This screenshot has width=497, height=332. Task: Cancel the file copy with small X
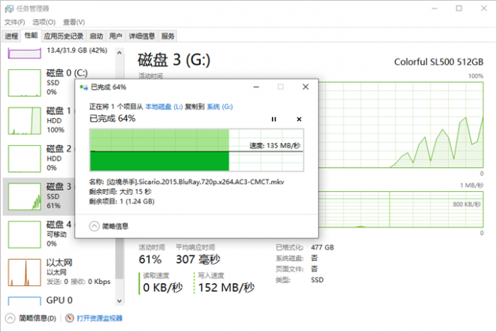click(299, 120)
